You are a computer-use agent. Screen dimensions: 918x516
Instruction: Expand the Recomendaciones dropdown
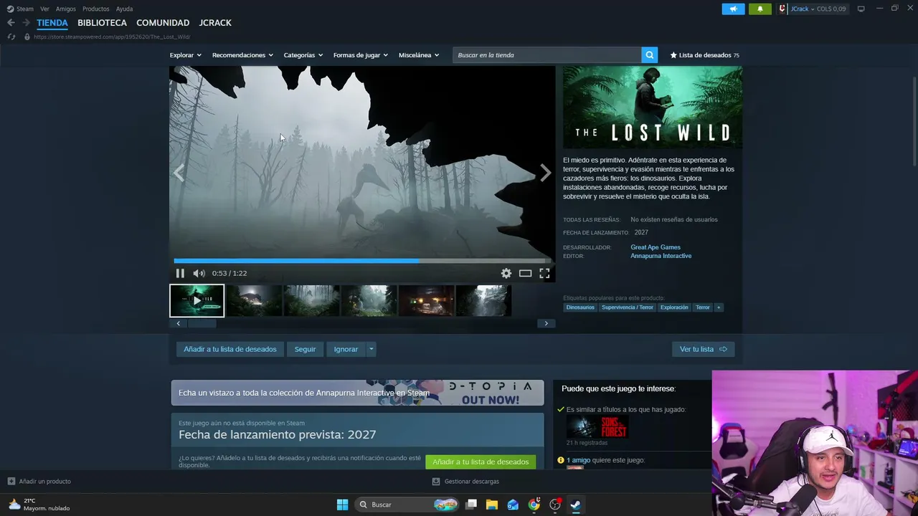[x=242, y=55]
